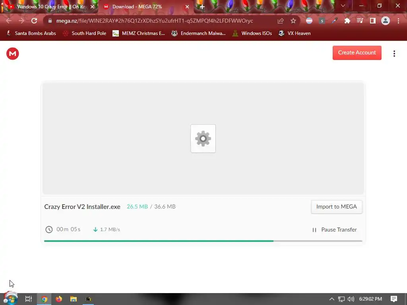Click the 26.5 MB downloaded size
The width and height of the screenshot is (407, 305).
click(137, 207)
